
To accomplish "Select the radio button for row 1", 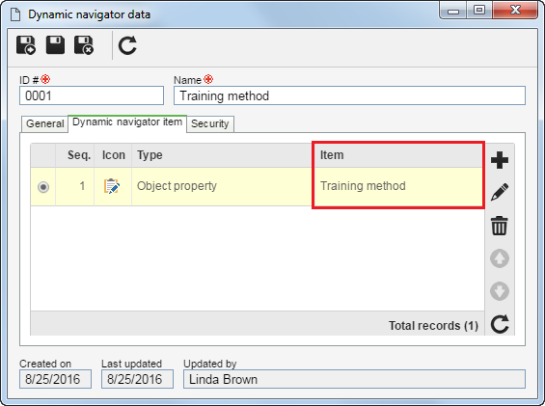I will [x=43, y=187].
